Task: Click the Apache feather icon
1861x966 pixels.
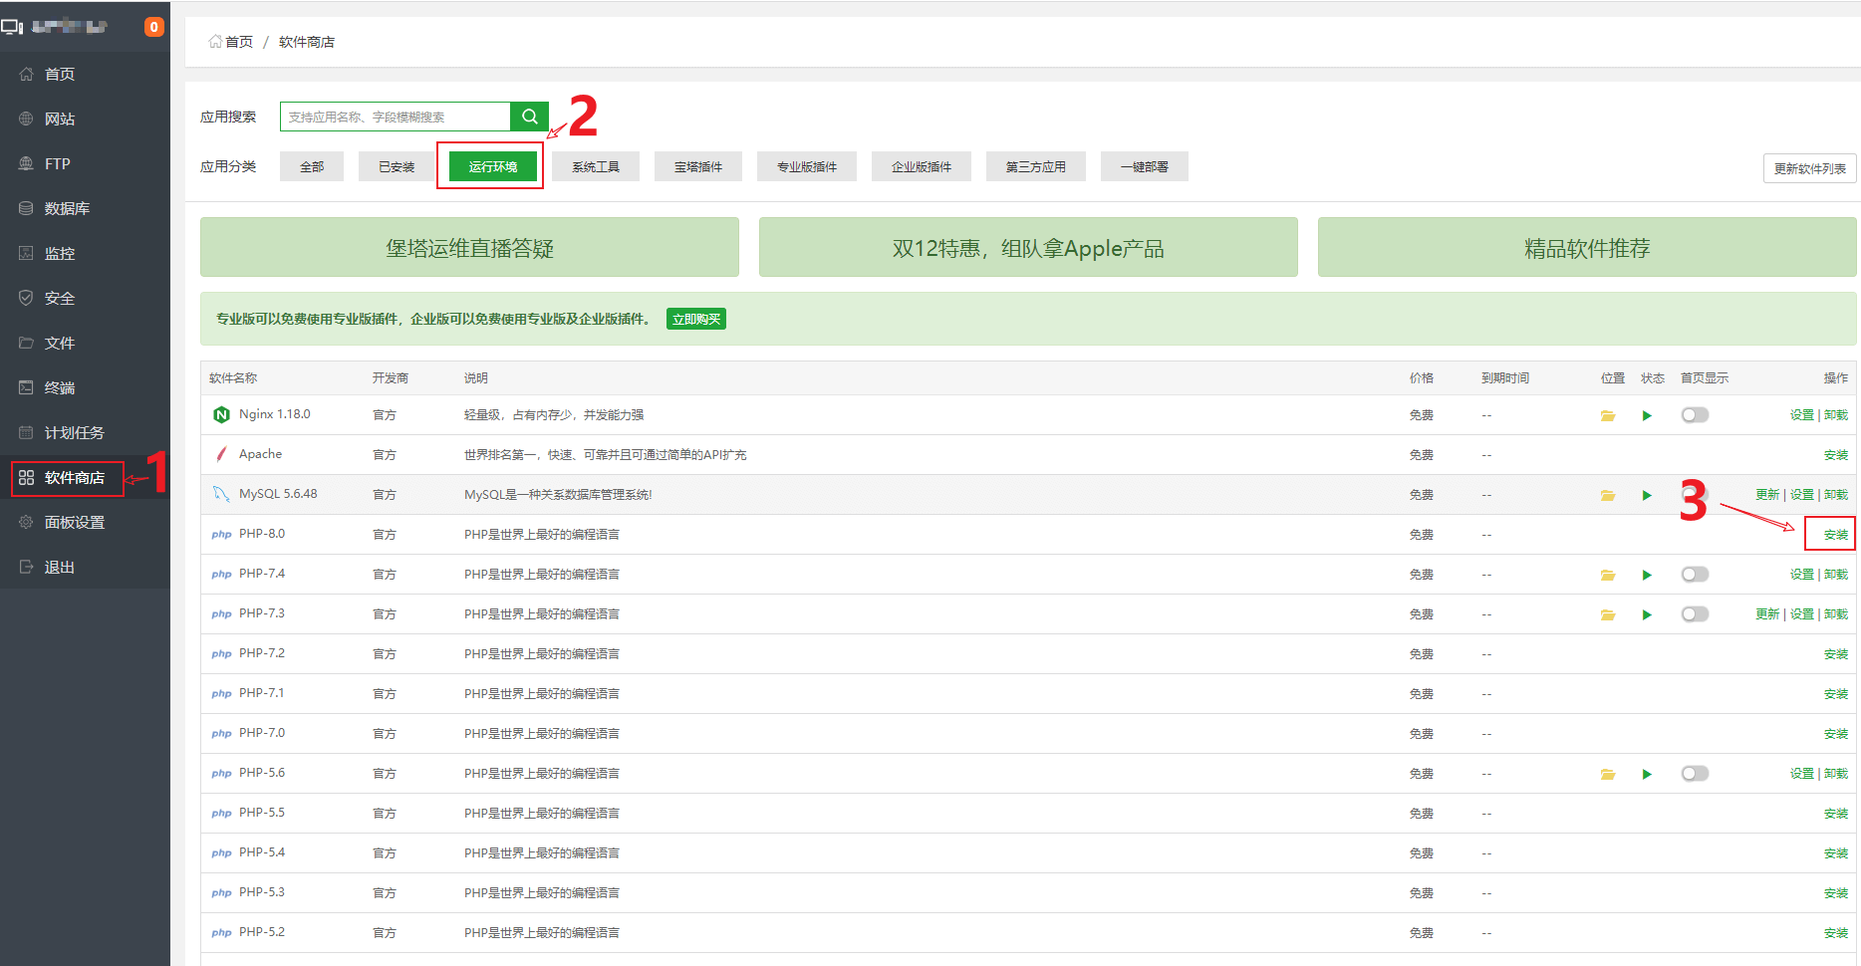Action: coord(221,454)
